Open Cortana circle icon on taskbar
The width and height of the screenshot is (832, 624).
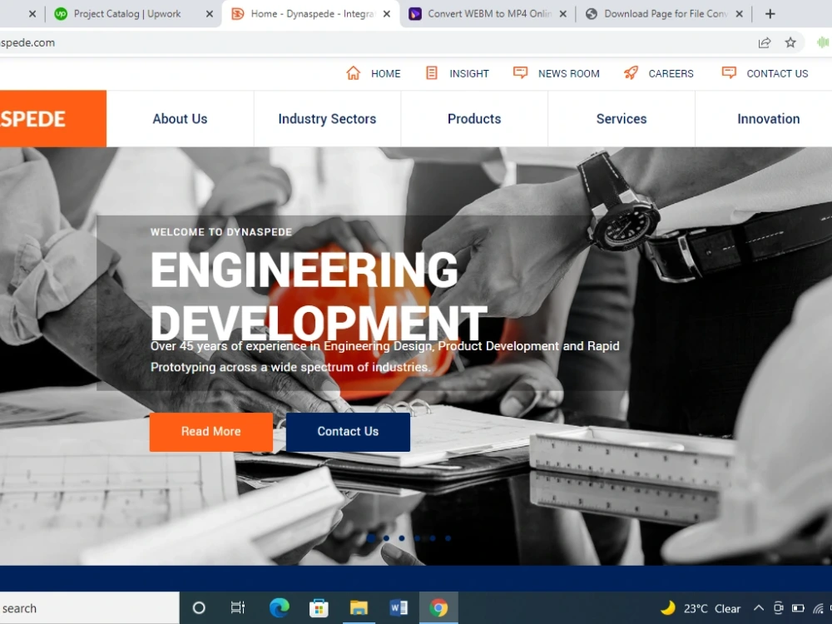[x=199, y=608]
